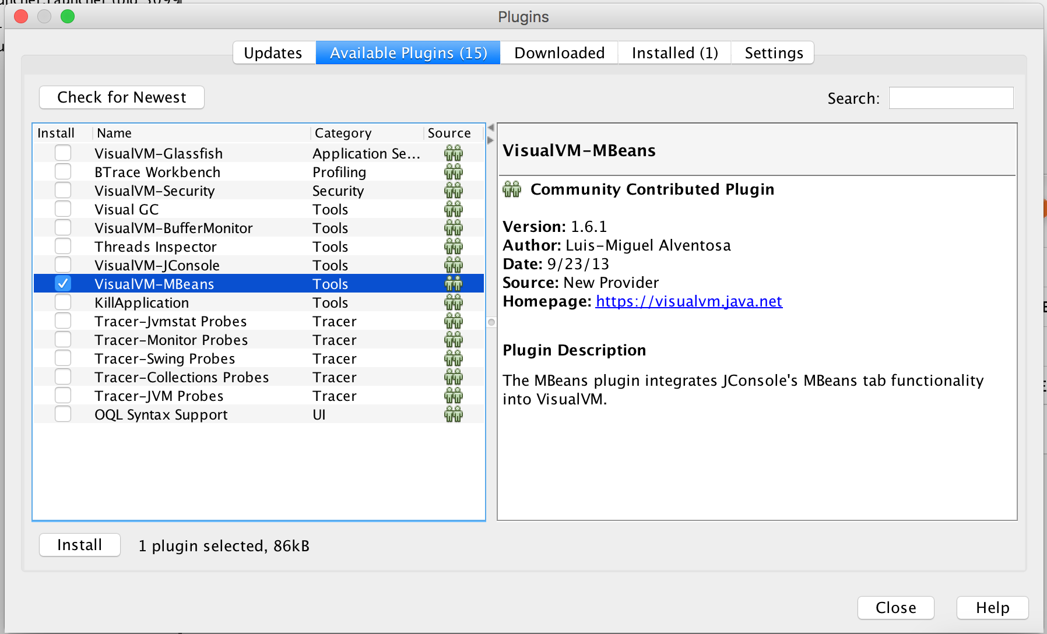Screen dimensions: 1047x634
Task: Click the Community Contributed Plugin icon in details
Action: [512, 189]
